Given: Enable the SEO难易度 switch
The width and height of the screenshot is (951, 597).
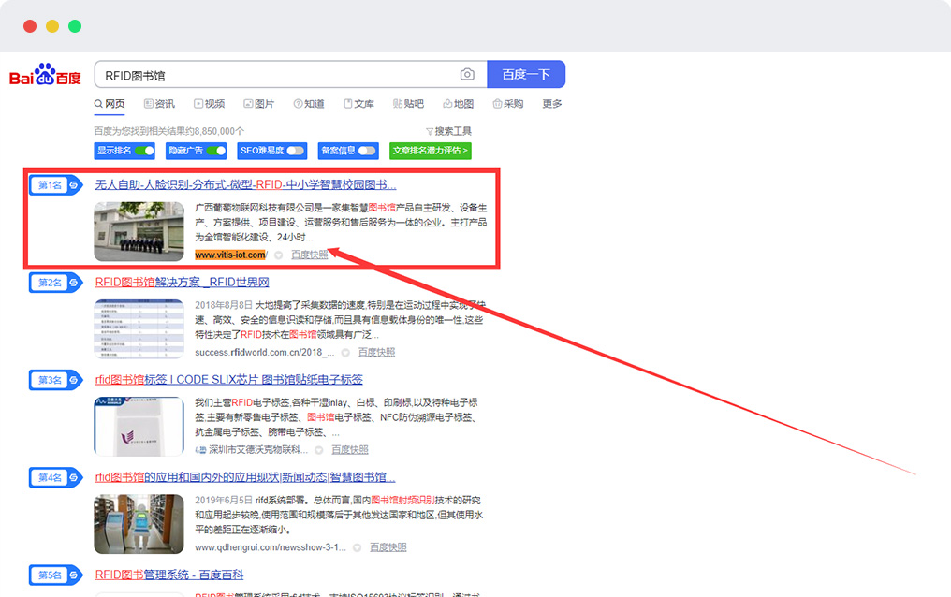Looking at the screenshot, I should (296, 151).
